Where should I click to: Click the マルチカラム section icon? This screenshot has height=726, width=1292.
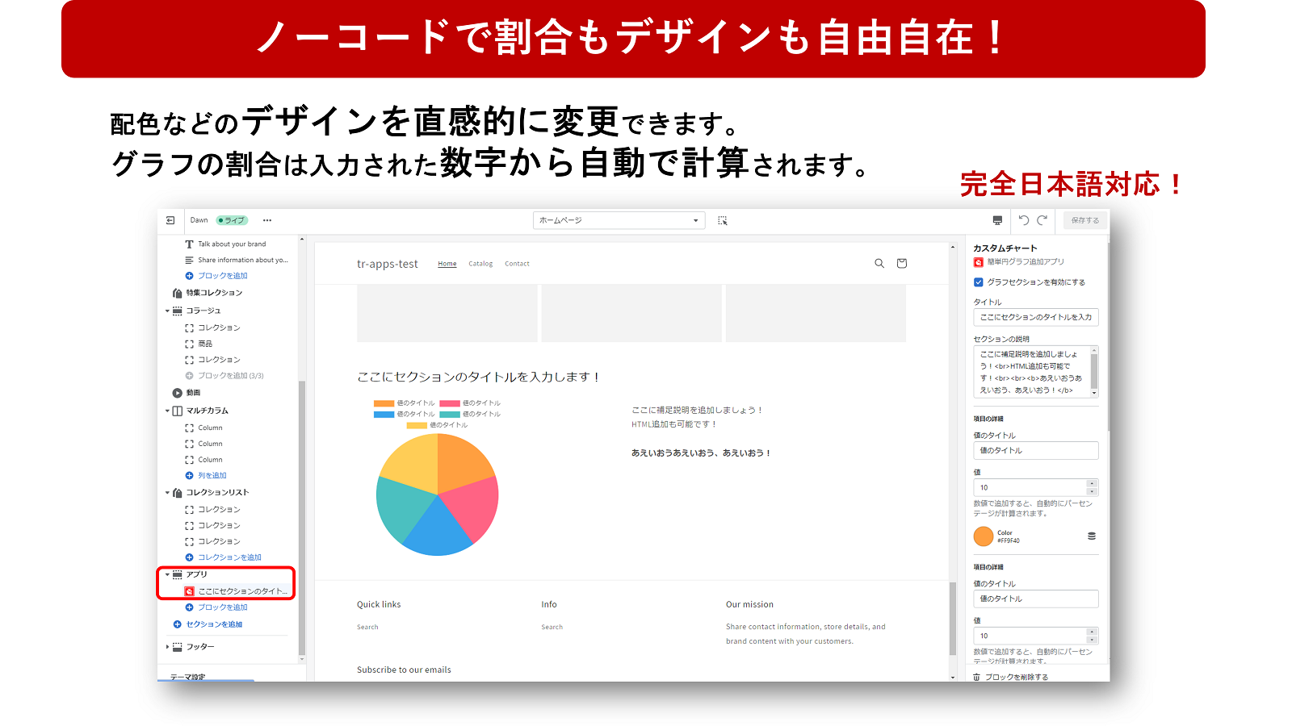point(177,411)
